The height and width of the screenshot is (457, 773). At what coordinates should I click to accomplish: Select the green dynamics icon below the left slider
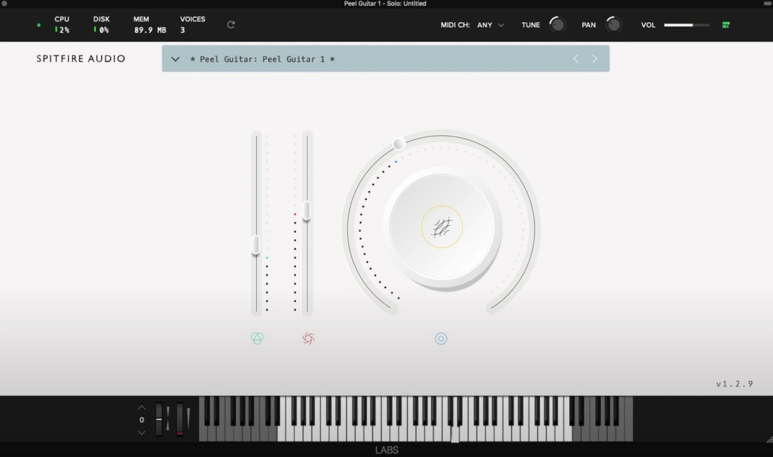click(x=257, y=338)
